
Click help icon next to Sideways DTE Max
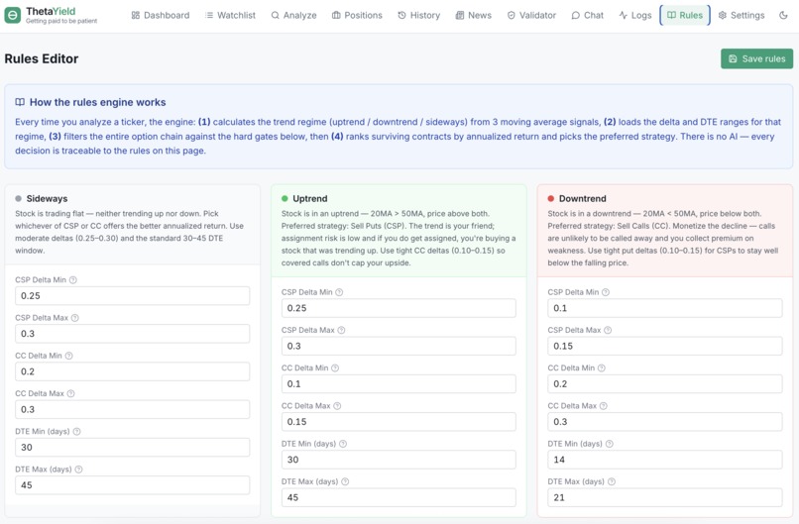click(x=78, y=470)
